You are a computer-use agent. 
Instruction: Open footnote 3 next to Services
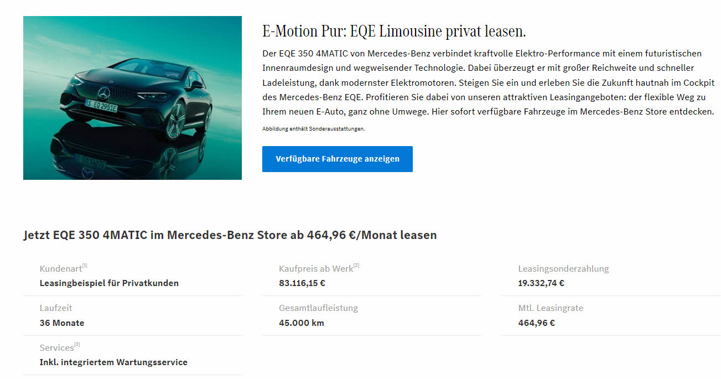coord(77,345)
